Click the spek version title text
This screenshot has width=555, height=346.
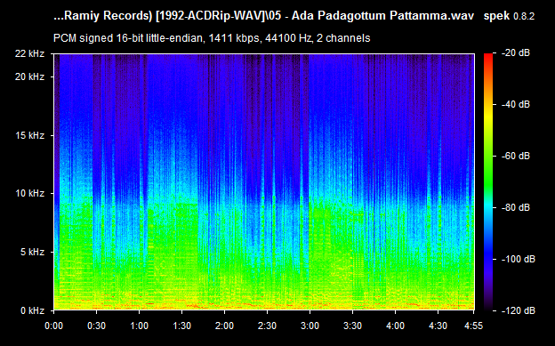[509, 16]
